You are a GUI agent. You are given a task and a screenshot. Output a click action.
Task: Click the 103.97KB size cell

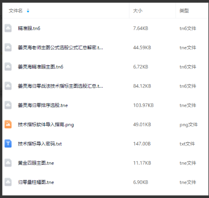coord(143,105)
